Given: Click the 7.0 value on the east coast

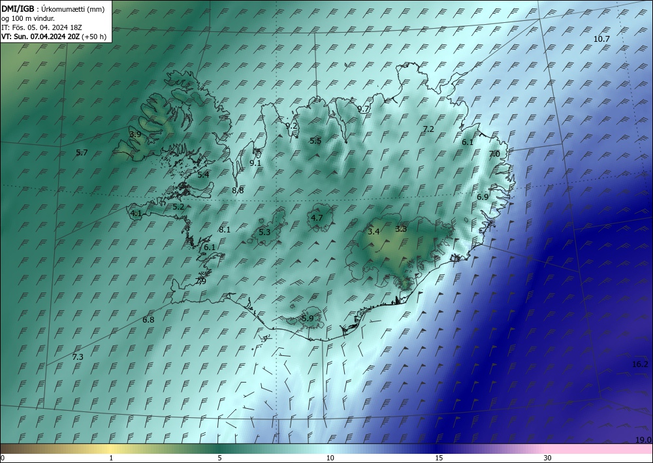Looking at the screenshot, I should click(494, 153).
